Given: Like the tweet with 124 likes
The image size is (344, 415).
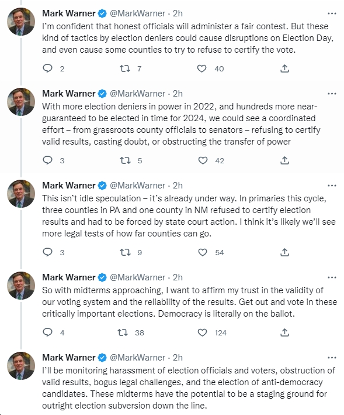Looking at the screenshot, I should pyautogui.click(x=202, y=332).
